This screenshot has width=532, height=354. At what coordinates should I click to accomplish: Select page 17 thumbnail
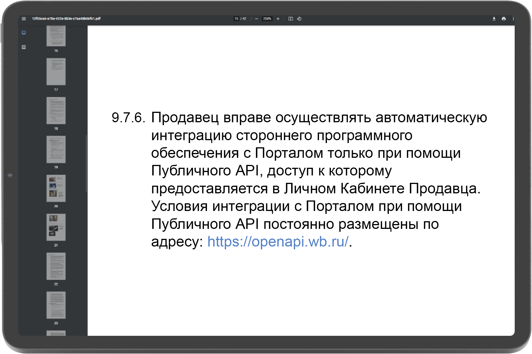pos(56,72)
